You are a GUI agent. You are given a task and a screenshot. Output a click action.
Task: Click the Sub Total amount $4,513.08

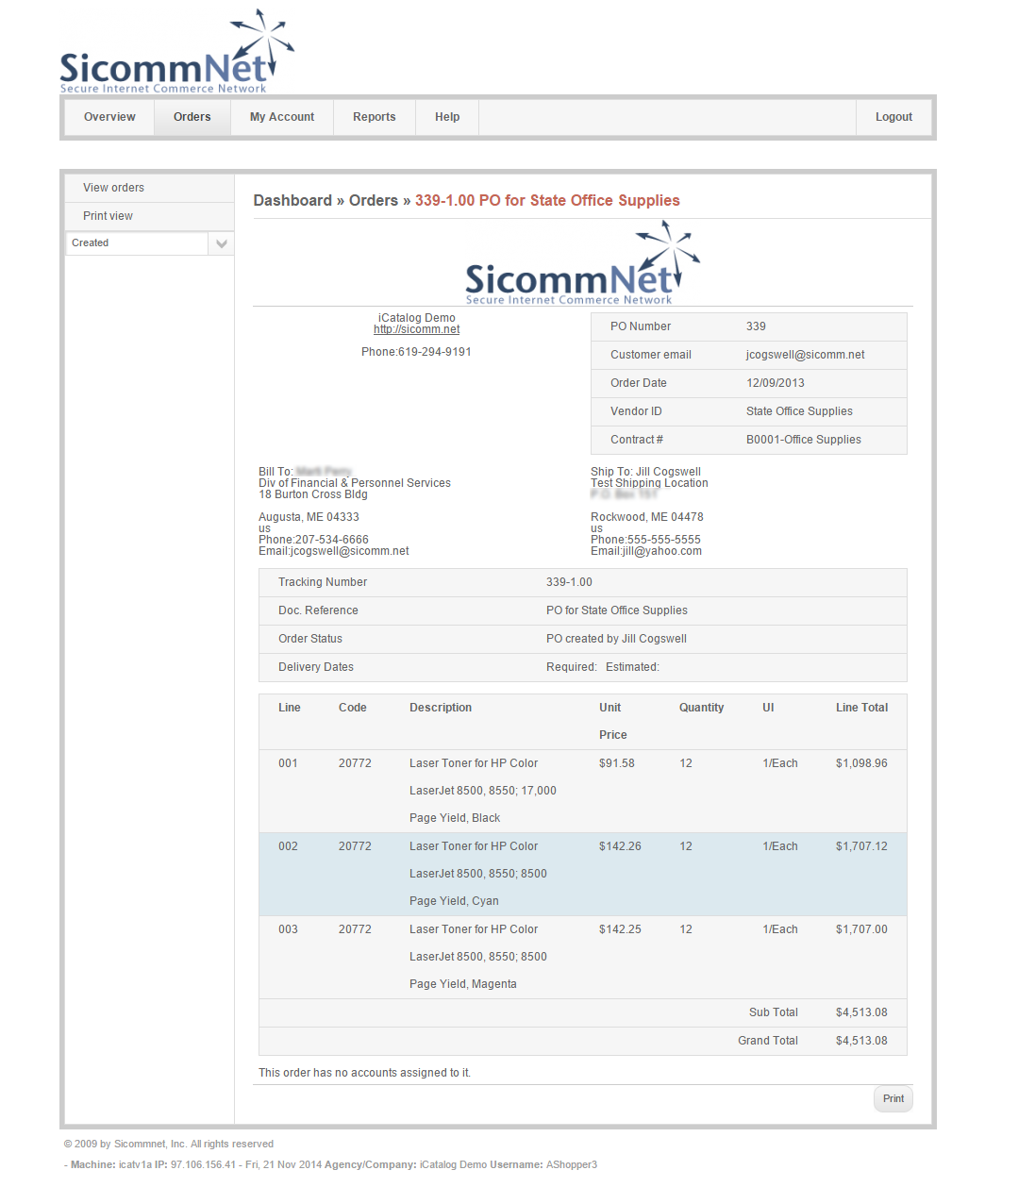click(861, 1012)
